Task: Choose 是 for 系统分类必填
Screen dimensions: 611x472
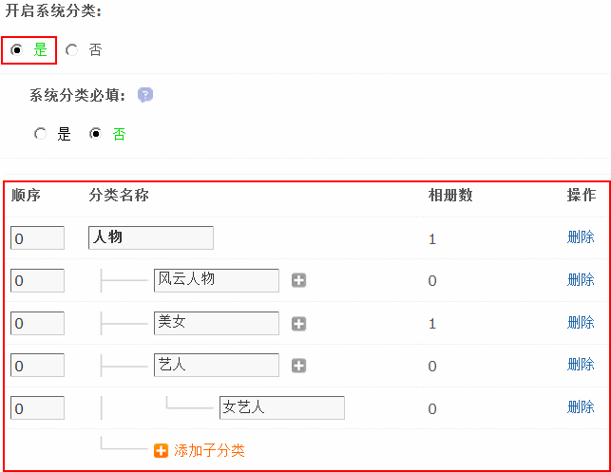Action: [x=40, y=134]
